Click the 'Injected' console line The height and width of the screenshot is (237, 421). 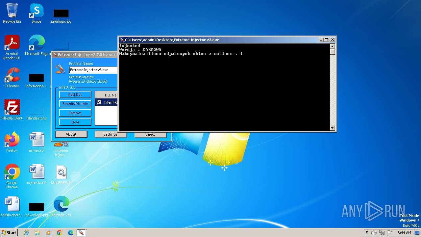[x=130, y=46]
